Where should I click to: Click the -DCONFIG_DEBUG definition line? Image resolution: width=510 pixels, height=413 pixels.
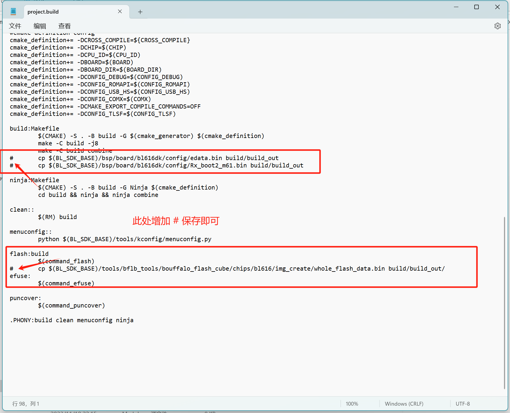(x=96, y=77)
